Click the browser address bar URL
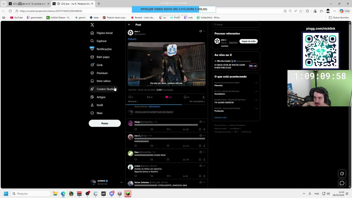This screenshot has height=198, width=352. 51,11
